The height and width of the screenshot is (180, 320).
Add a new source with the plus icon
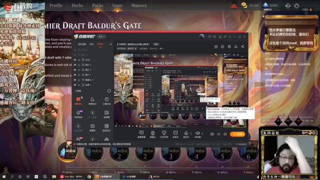(111, 44)
